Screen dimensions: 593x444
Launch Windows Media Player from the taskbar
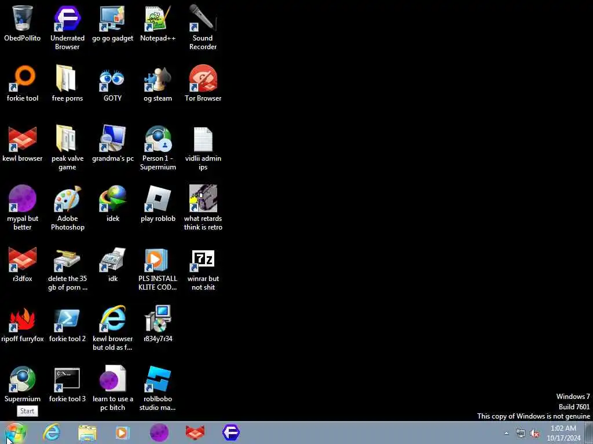[x=123, y=432]
